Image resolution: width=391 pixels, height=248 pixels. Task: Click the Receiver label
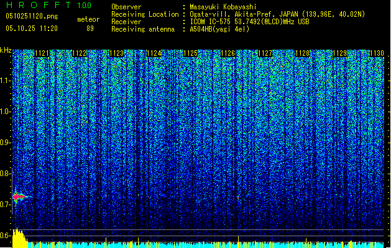click(126, 22)
